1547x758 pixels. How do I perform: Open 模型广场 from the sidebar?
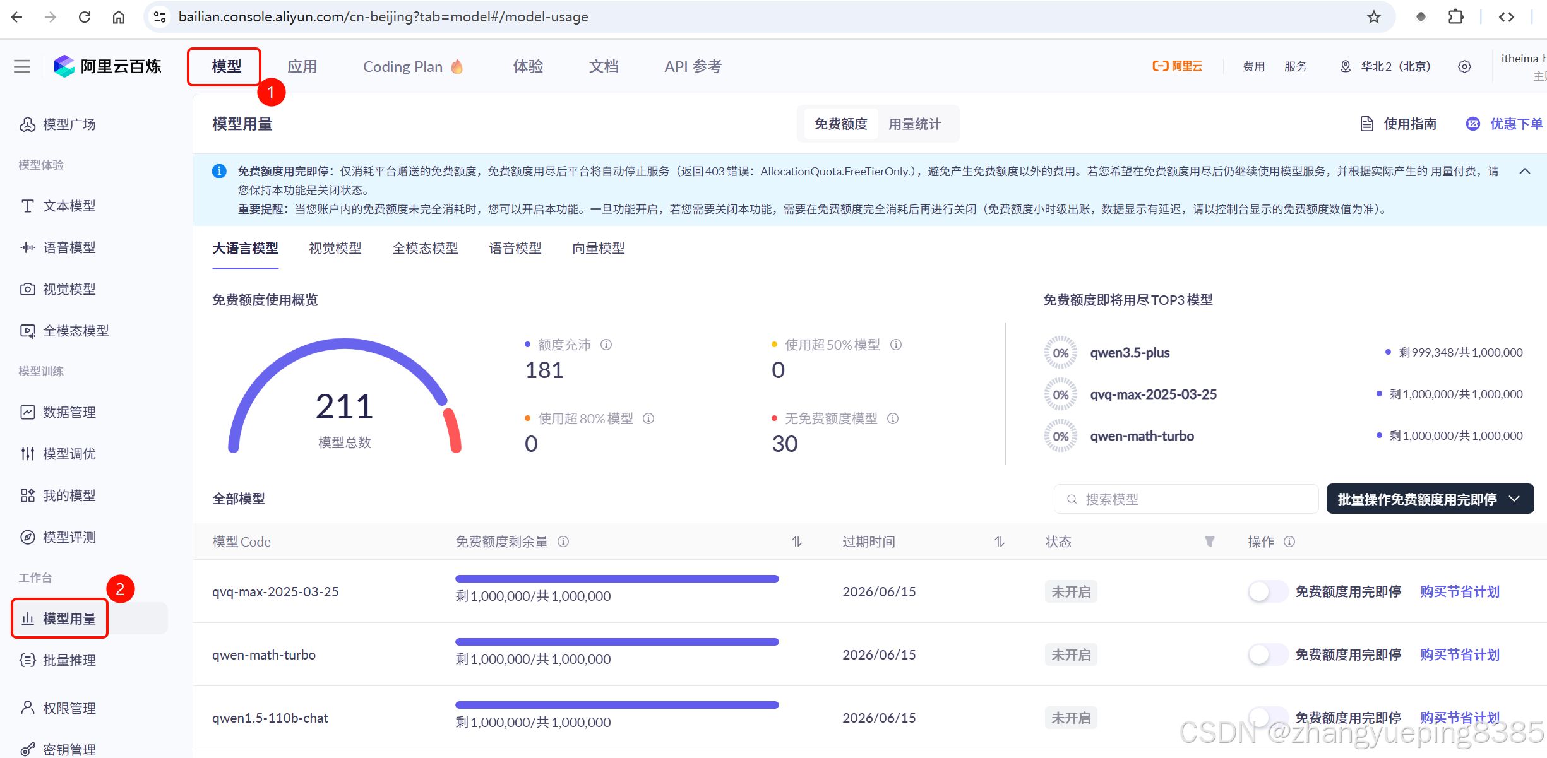[x=69, y=124]
